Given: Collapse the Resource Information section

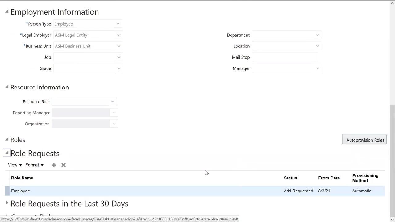Looking at the screenshot, I should click(x=7, y=87).
